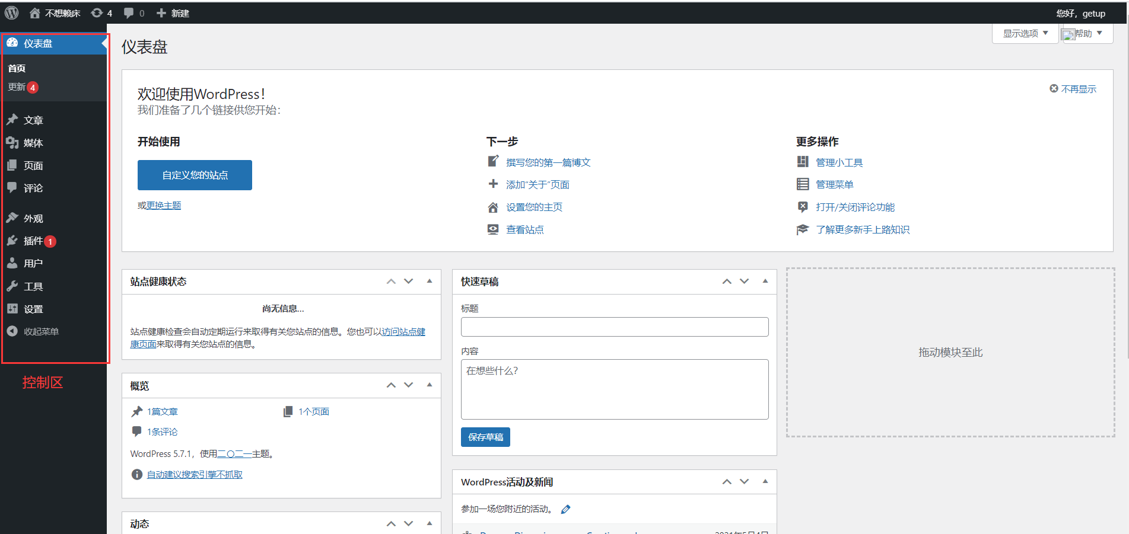The height and width of the screenshot is (534, 1129).
Task: Edit event location pencil icon
Action: pos(565,509)
